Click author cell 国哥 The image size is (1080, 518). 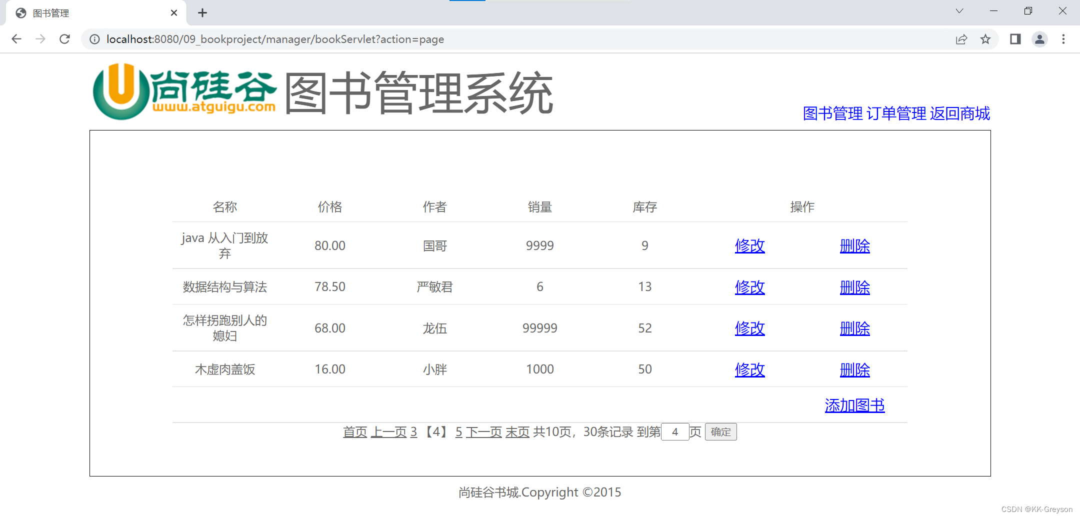point(435,245)
